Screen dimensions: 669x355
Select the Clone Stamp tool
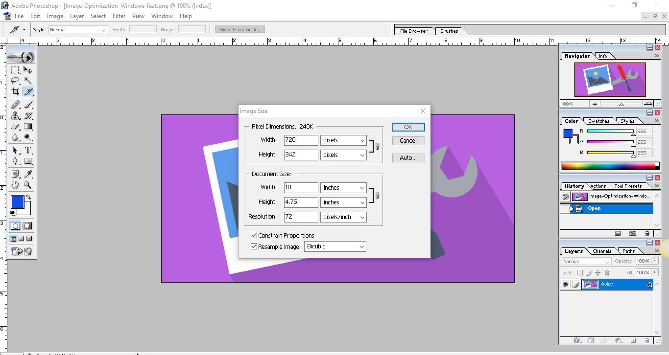pos(15,115)
